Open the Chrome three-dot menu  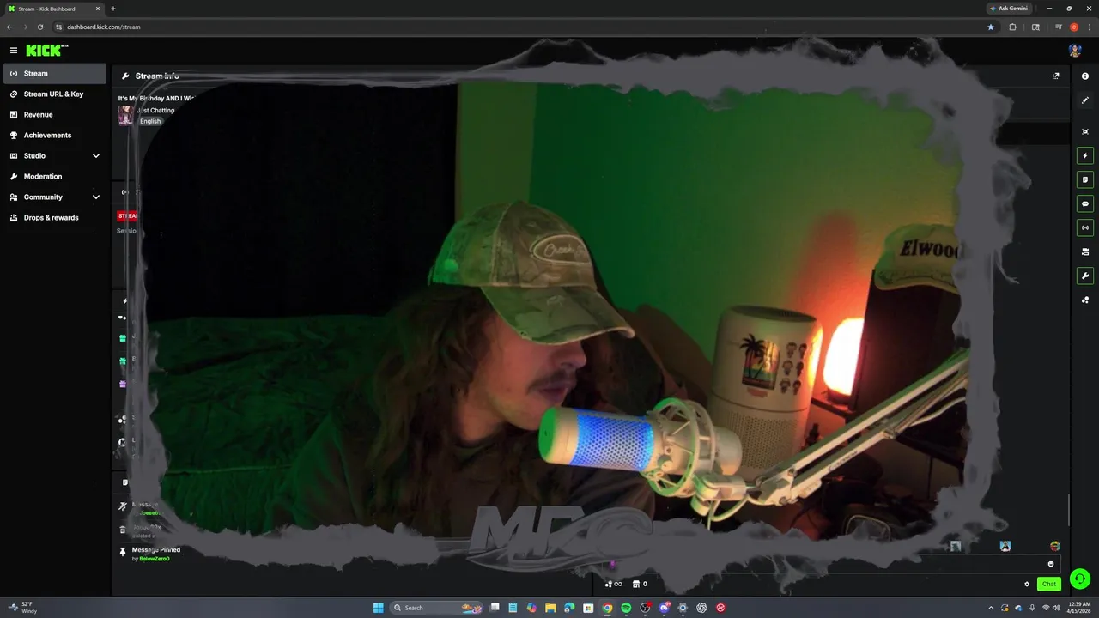(1089, 27)
